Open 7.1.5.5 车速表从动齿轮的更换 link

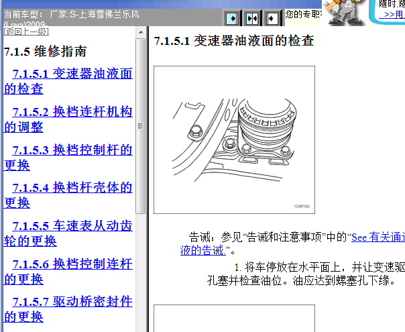pyautogui.click(x=68, y=233)
